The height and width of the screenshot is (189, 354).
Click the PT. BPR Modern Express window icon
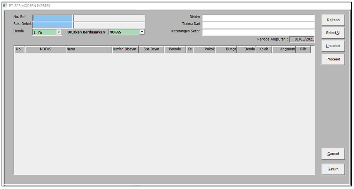(5, 6)
